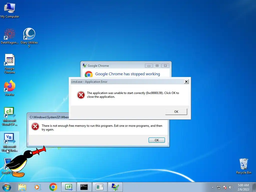Select the EasyBCD desktop shortcut
Viewport: 256px width, 192px height.
pos(7,166)
